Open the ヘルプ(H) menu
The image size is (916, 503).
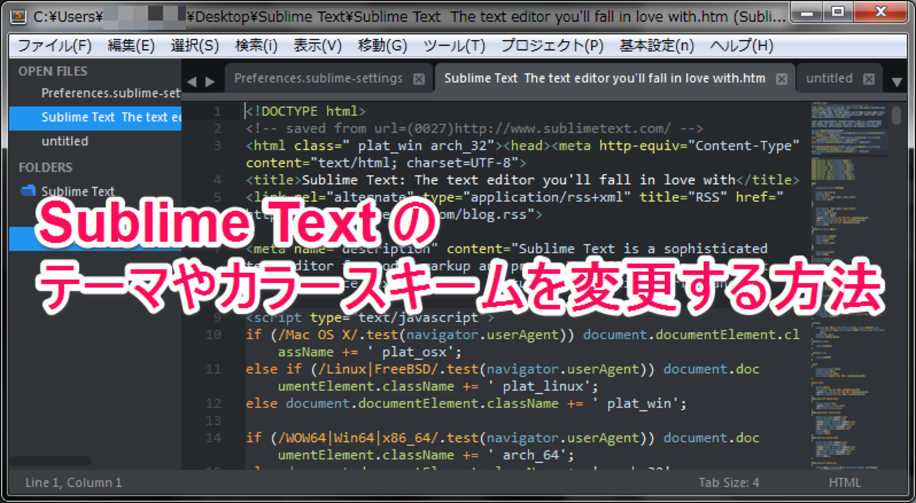pyautogui.click(x=742, y=46)
